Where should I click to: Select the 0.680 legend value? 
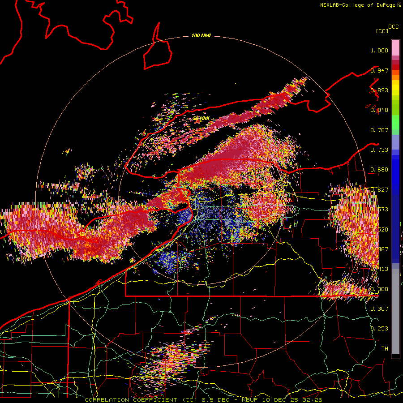[379, 170]
